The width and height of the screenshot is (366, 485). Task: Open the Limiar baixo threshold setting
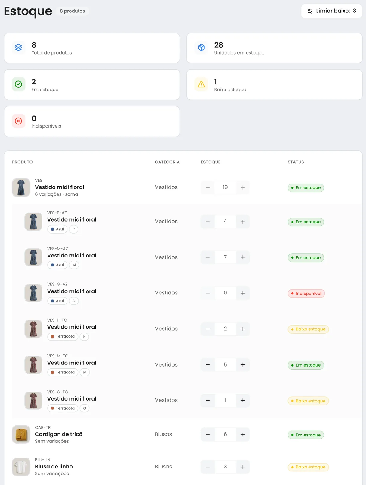(331, 11)
